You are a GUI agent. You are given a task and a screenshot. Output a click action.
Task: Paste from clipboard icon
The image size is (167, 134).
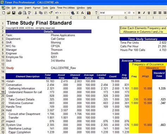[x=46, y=13]
